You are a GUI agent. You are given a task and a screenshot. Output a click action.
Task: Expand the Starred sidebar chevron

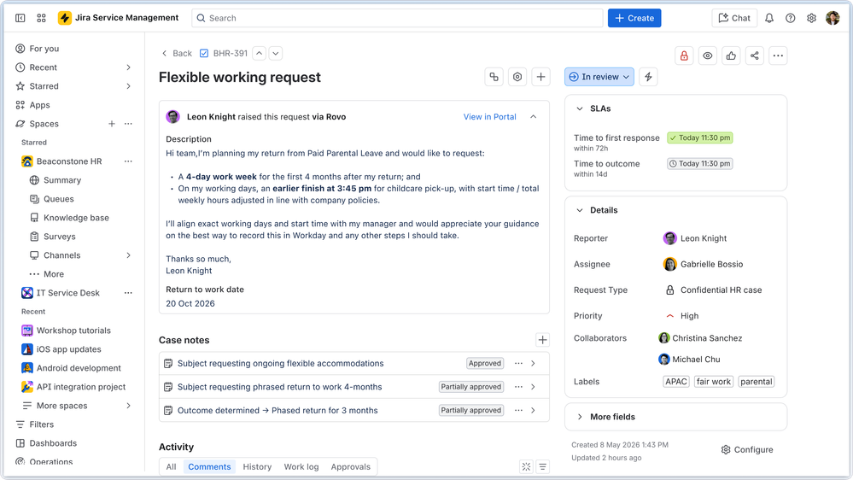click(128, 86)
